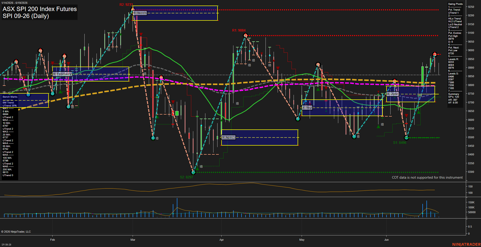Viewport: 481px width, 247px height.
Task: Click the M:March monthly zone label
Action: click(x=140, y=13)
